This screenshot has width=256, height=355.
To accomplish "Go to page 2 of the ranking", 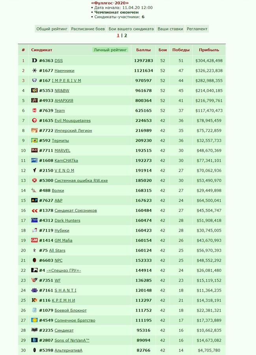I will [125, 35].
